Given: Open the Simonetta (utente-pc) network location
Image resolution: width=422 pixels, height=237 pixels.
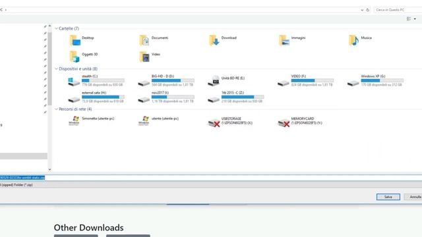Looking at the screenshot, I should [91, 120].
